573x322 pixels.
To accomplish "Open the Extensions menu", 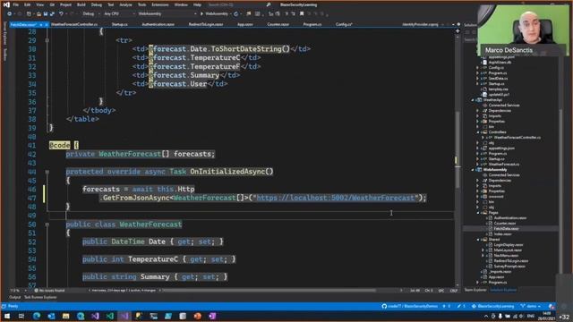I will tap(160, 4).
